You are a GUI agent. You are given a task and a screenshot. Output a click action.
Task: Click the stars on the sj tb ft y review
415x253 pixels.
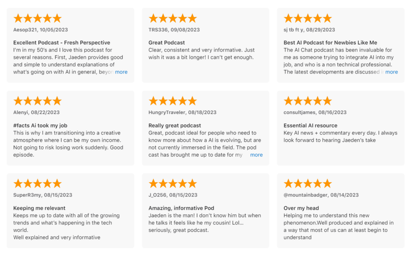(x=308, y=18)
